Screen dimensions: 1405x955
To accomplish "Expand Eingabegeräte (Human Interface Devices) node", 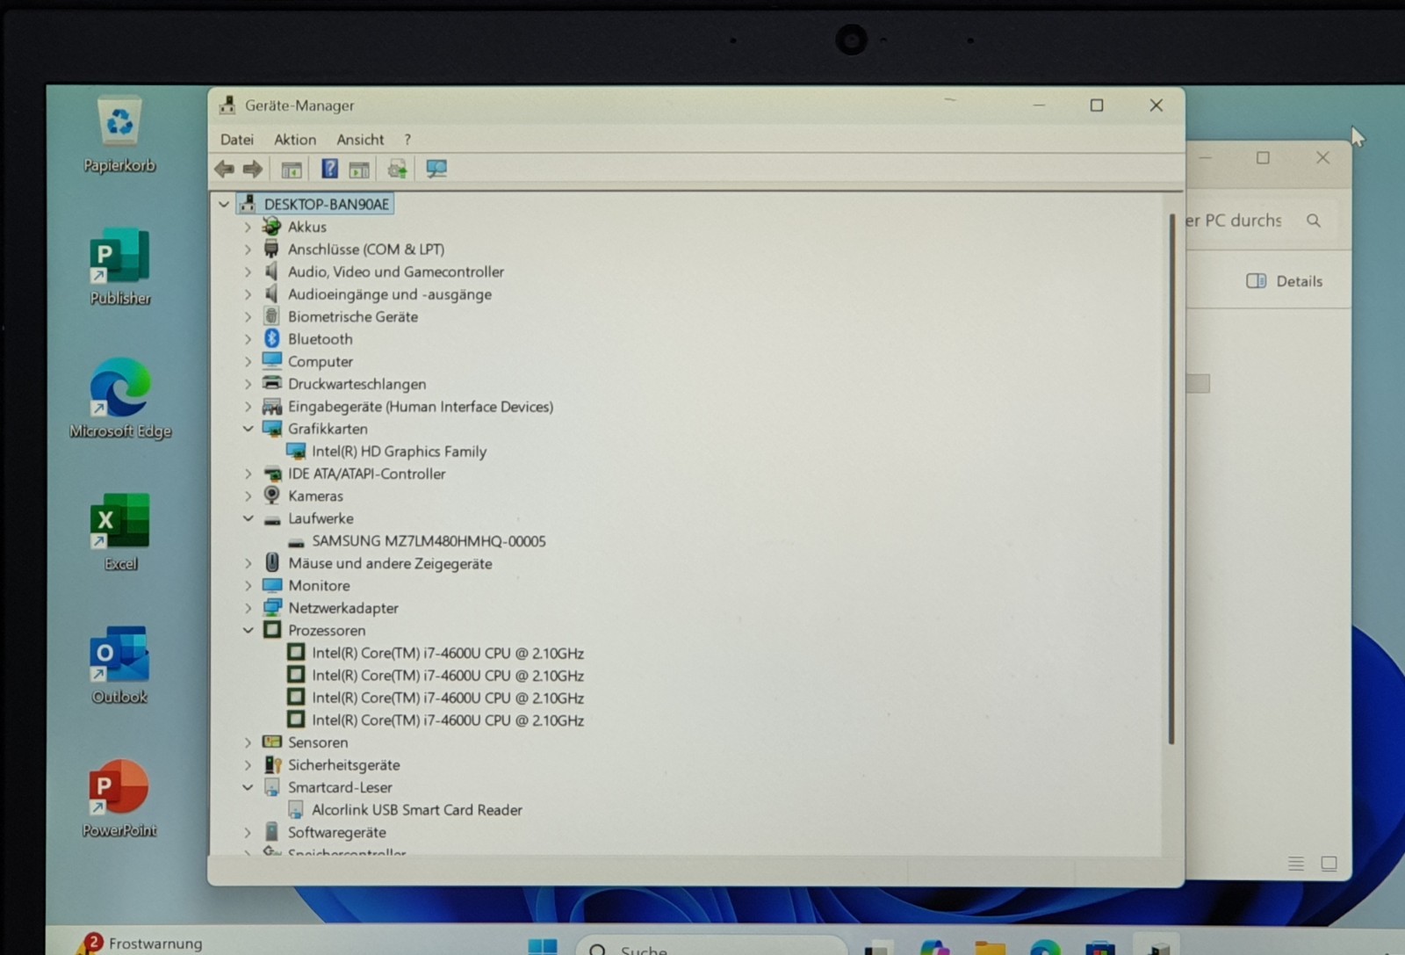I will click(x=248, y=407).
